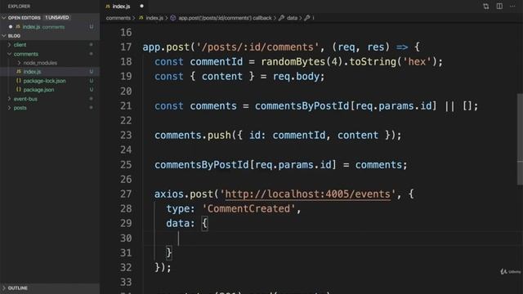Expand the node_modules folder
Viewport: 523px width, 294px height.
click(x=19, y=63)
